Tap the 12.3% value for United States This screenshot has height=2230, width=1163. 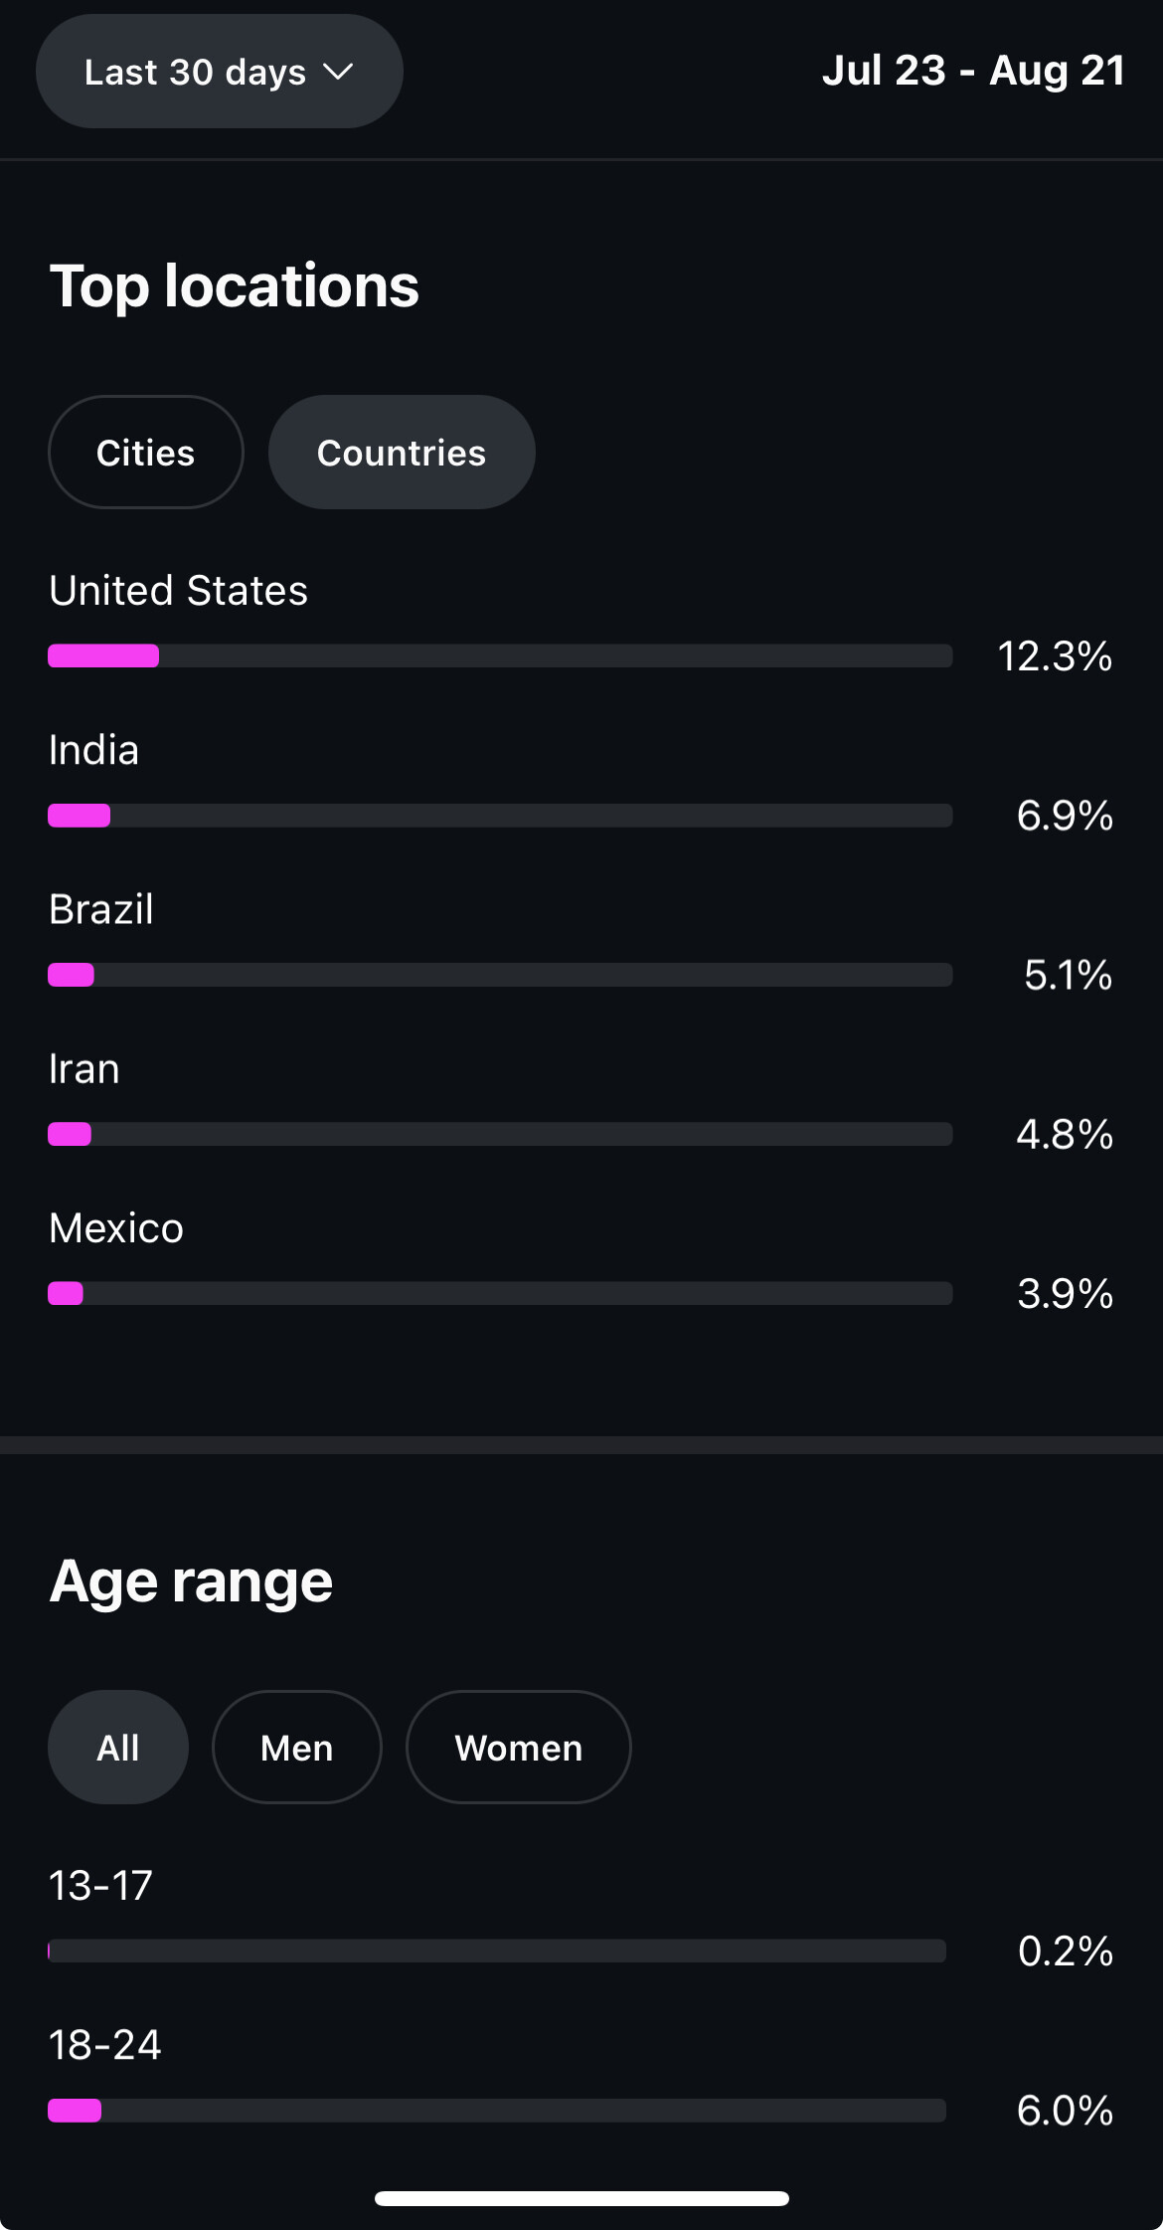1055,656
